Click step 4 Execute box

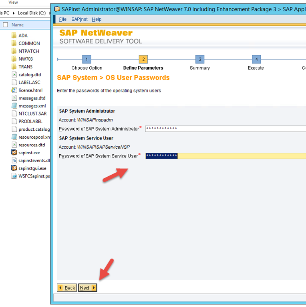point(256,60)
